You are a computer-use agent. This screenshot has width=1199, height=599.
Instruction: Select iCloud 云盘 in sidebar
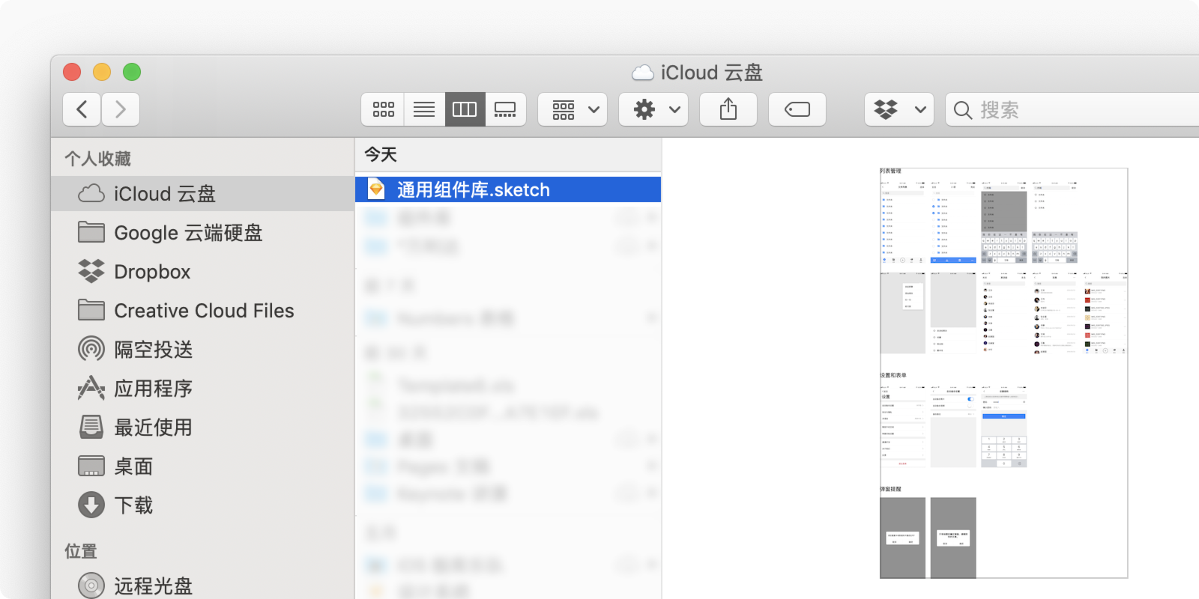[x=164, y=194]
